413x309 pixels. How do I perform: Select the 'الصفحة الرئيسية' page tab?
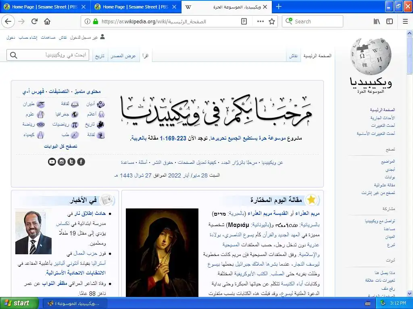317,56
